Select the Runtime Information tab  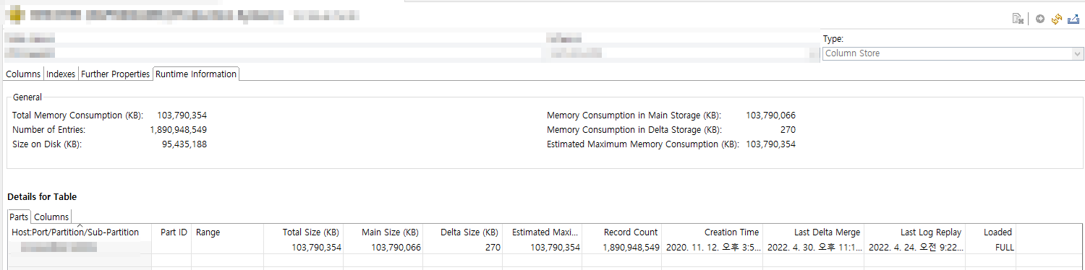click(196, 74)
